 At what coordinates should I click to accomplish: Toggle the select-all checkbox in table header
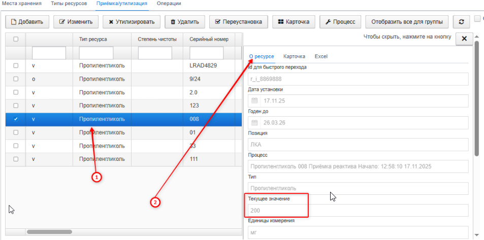tap(16, 39)
